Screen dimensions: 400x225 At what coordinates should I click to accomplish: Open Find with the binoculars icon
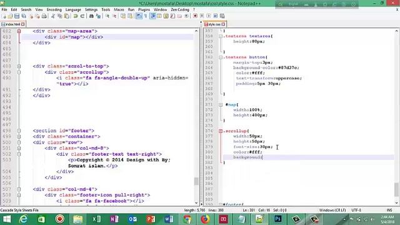[91, 16]
